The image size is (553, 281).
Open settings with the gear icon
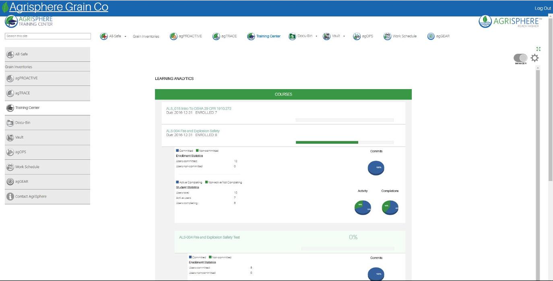tap(534, 58)
